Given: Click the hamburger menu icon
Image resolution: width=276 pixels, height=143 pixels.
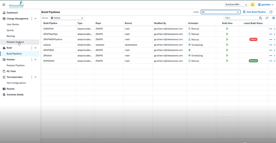Looking at the screenshot, I should pyautogui.click(x=4, y=4).
